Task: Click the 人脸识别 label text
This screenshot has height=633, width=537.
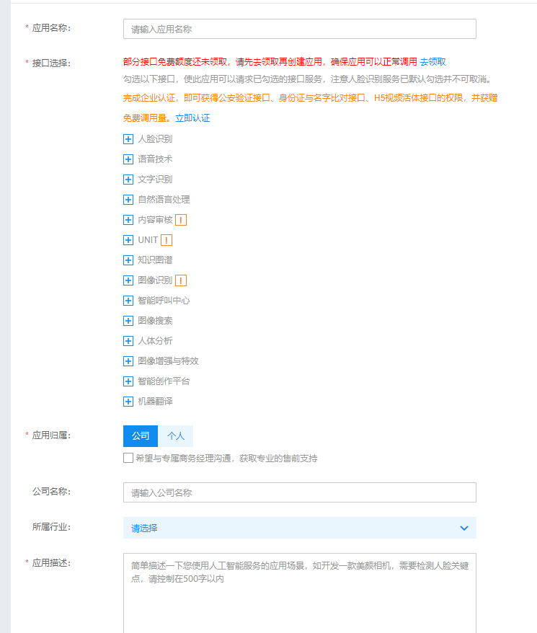Action: pyautogui.click(x=155, y=139)
